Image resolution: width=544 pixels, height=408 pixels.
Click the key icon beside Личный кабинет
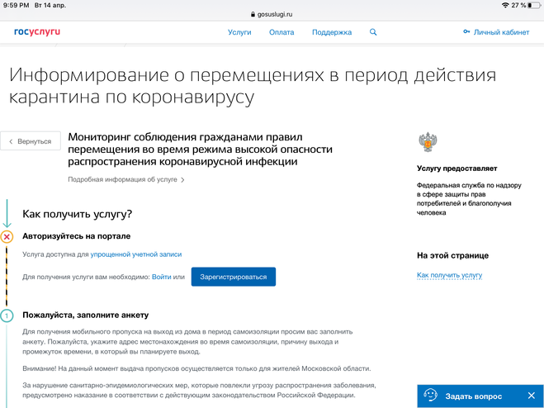pos(466,32)
